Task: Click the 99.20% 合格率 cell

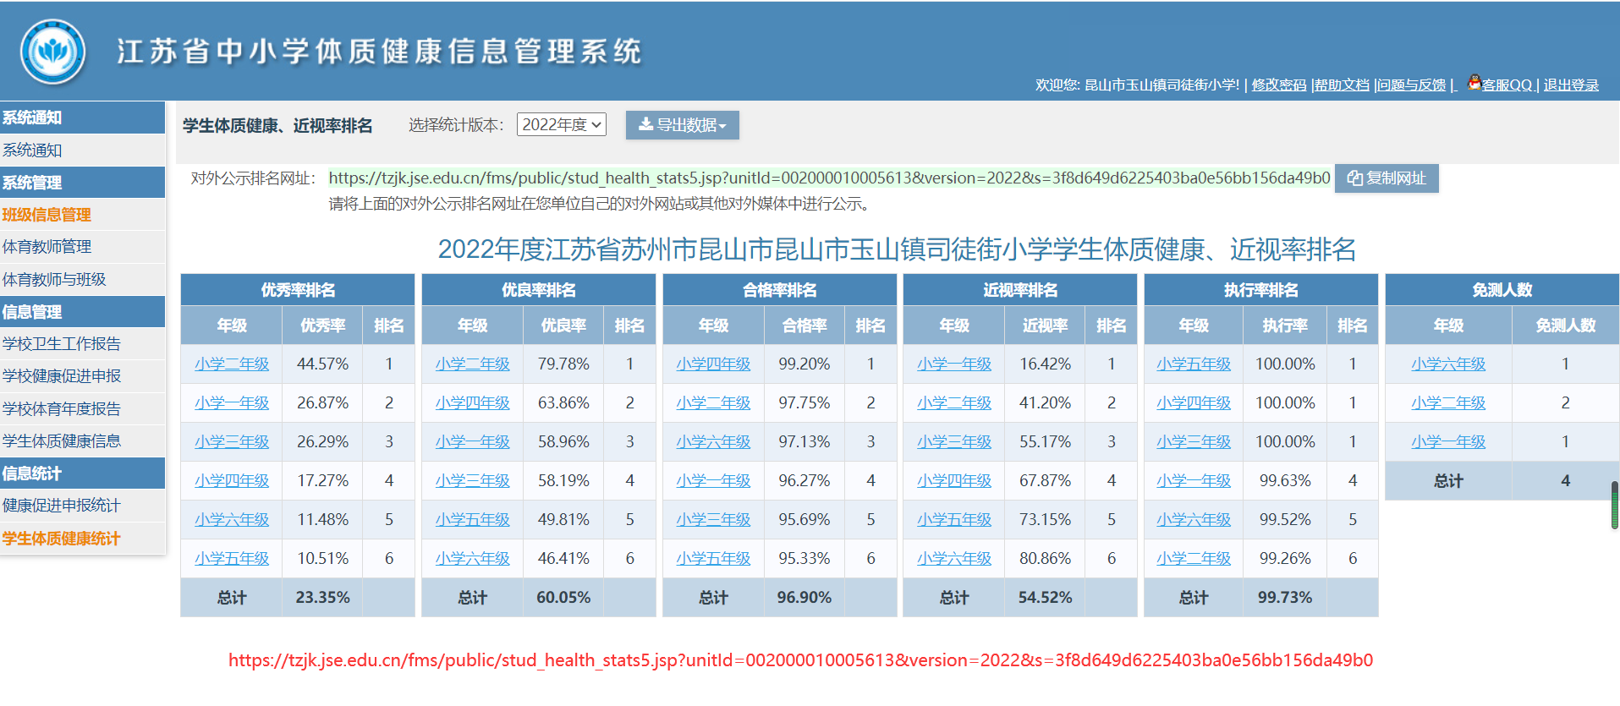Action: (805, 364)
